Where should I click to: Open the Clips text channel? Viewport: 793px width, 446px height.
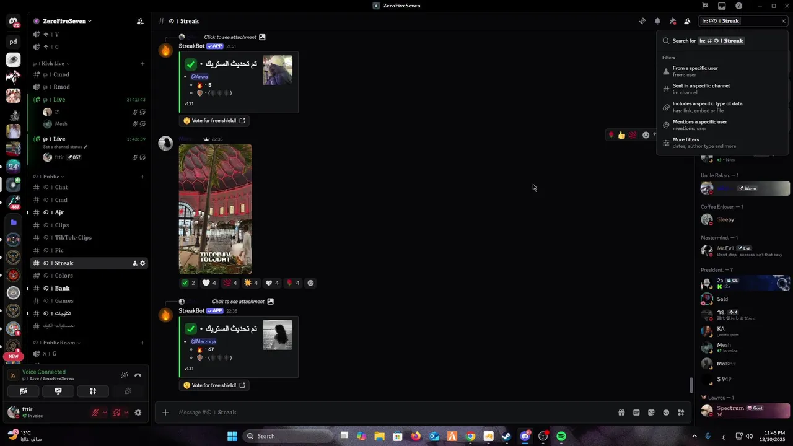coord(89,225)
